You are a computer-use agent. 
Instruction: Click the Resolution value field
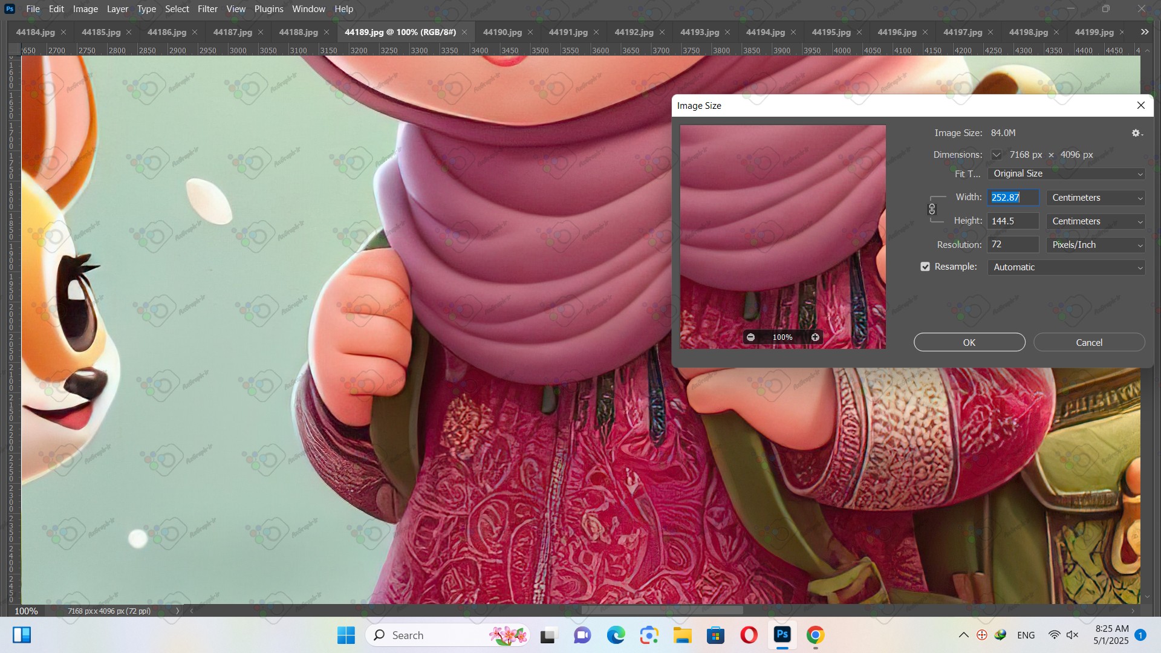pyautogui.click(x=1013, y=245)
